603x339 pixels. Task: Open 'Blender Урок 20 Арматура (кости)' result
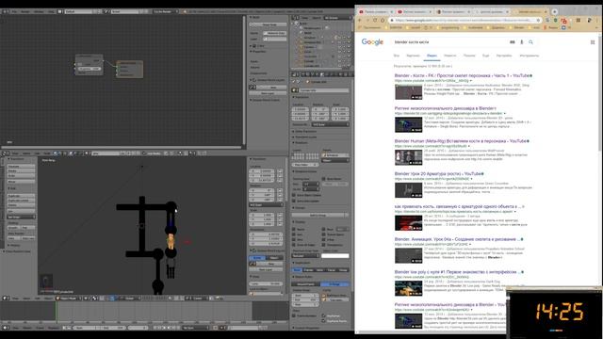coord(437,173)
